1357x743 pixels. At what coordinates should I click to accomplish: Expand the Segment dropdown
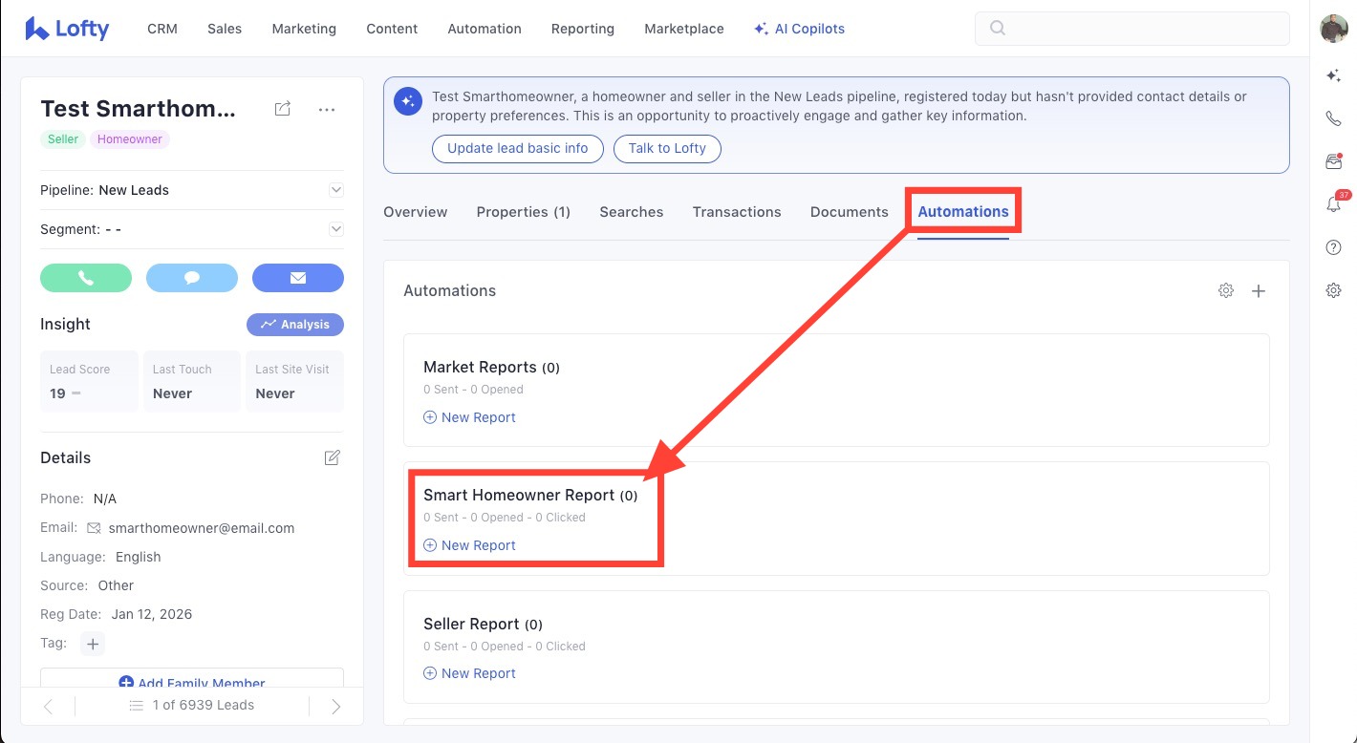[x=335, y=229]
